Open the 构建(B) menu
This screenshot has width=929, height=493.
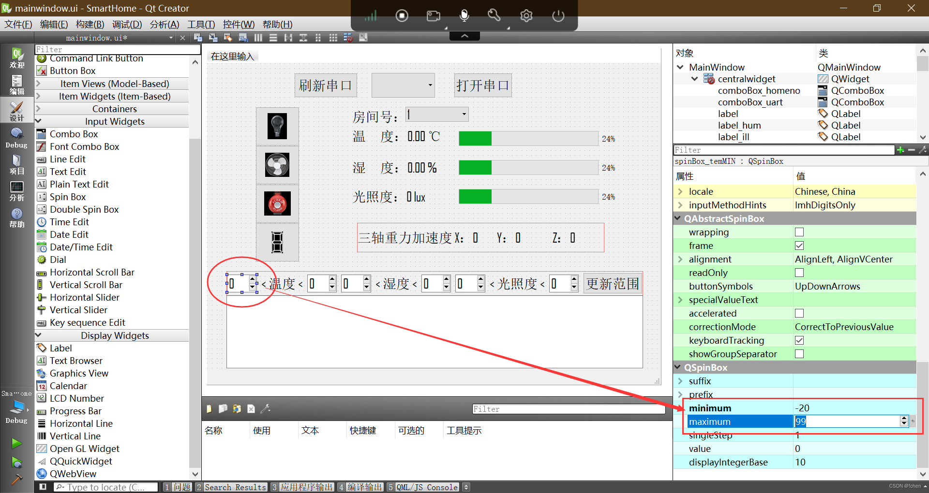90,24
